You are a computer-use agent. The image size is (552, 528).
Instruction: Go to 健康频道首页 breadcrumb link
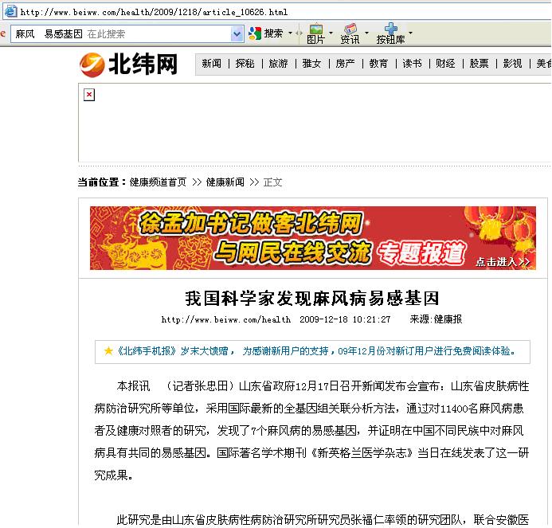(x=158, y=182)
